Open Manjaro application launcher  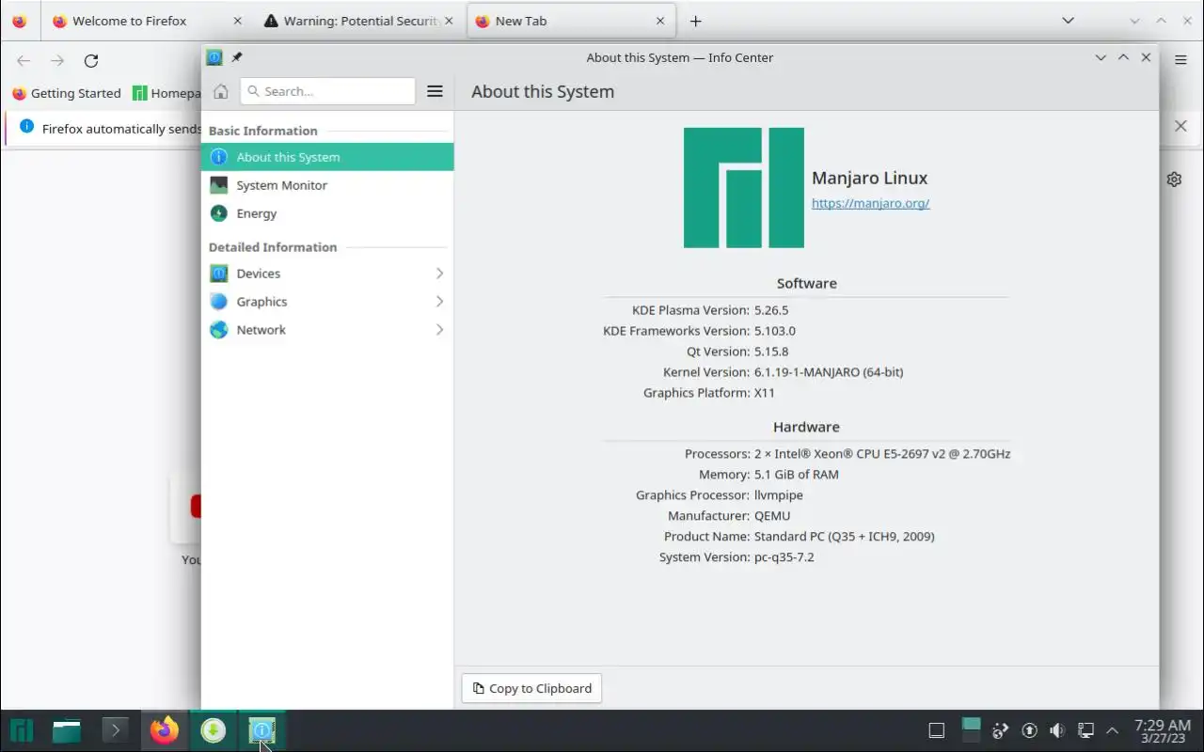[x=22, y=730]
